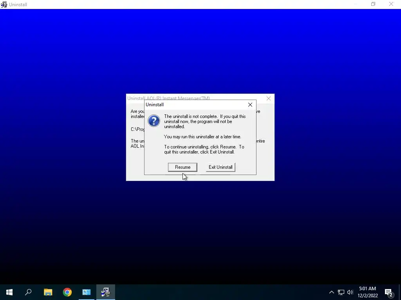Open the Windows Start menu
Image resolution: width=401 pixels, height=300 pixels.
9,292
